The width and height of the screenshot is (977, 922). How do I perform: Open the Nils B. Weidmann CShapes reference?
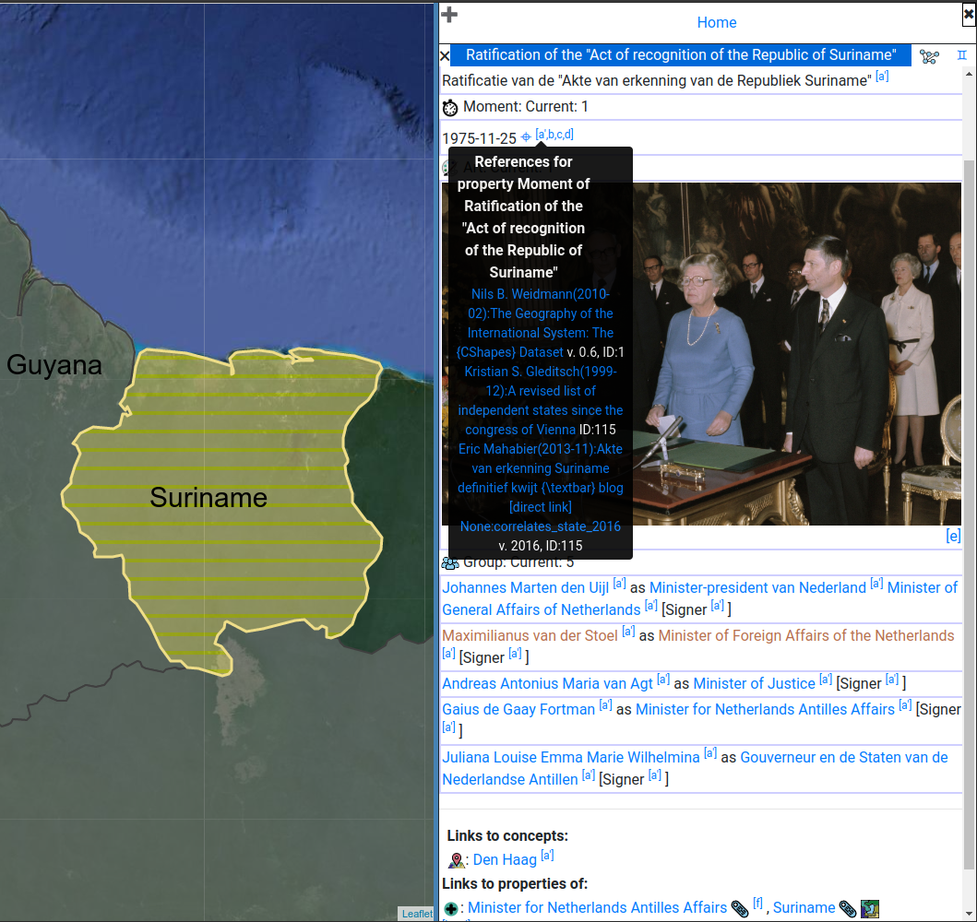coord(541,323)
